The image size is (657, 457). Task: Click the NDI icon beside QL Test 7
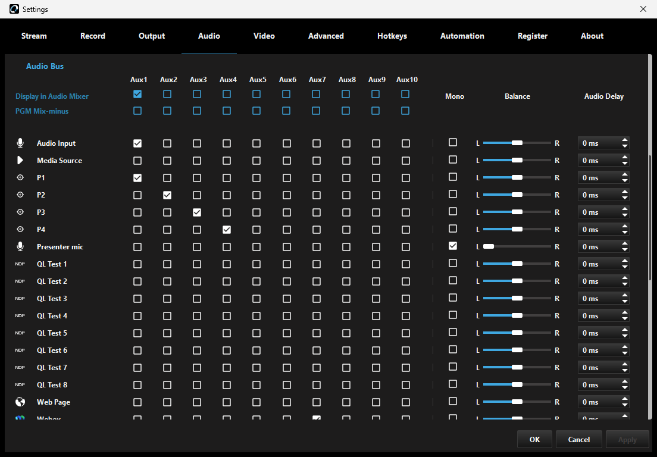(20, 367)
